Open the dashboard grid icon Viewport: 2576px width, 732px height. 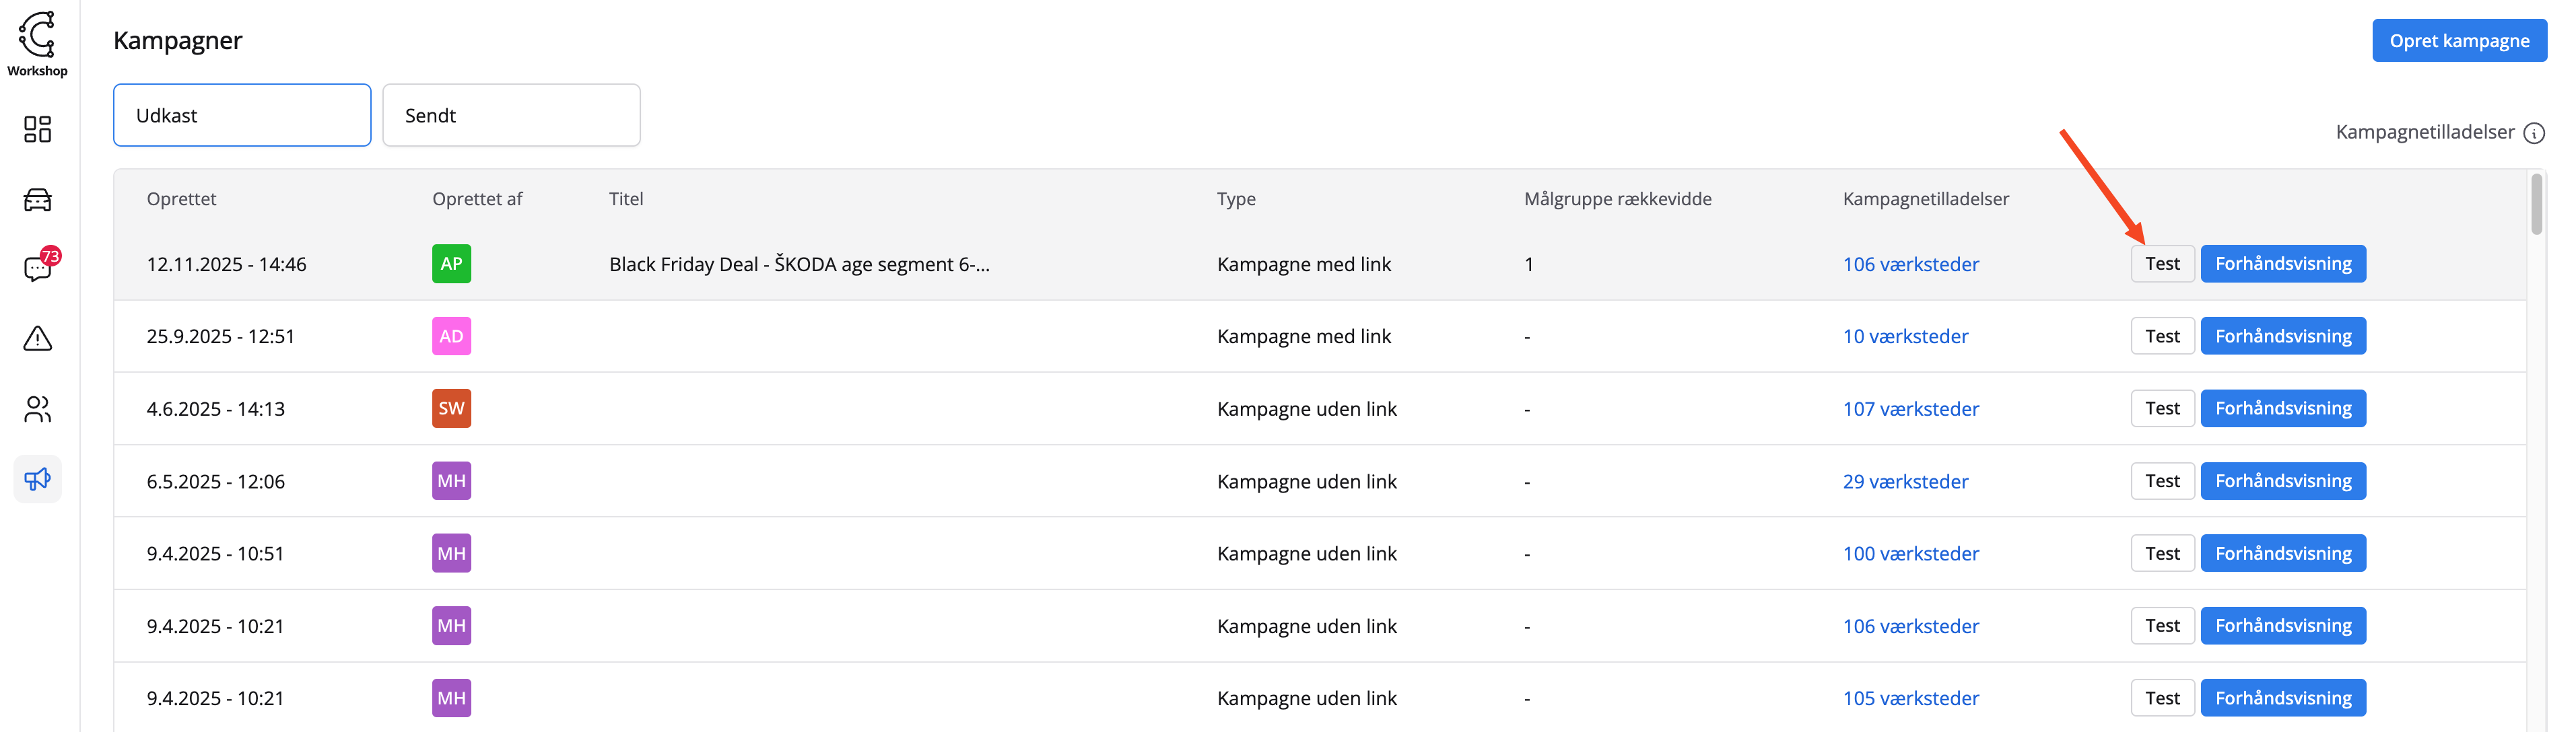pyautogui.click(x=37, y=129)
